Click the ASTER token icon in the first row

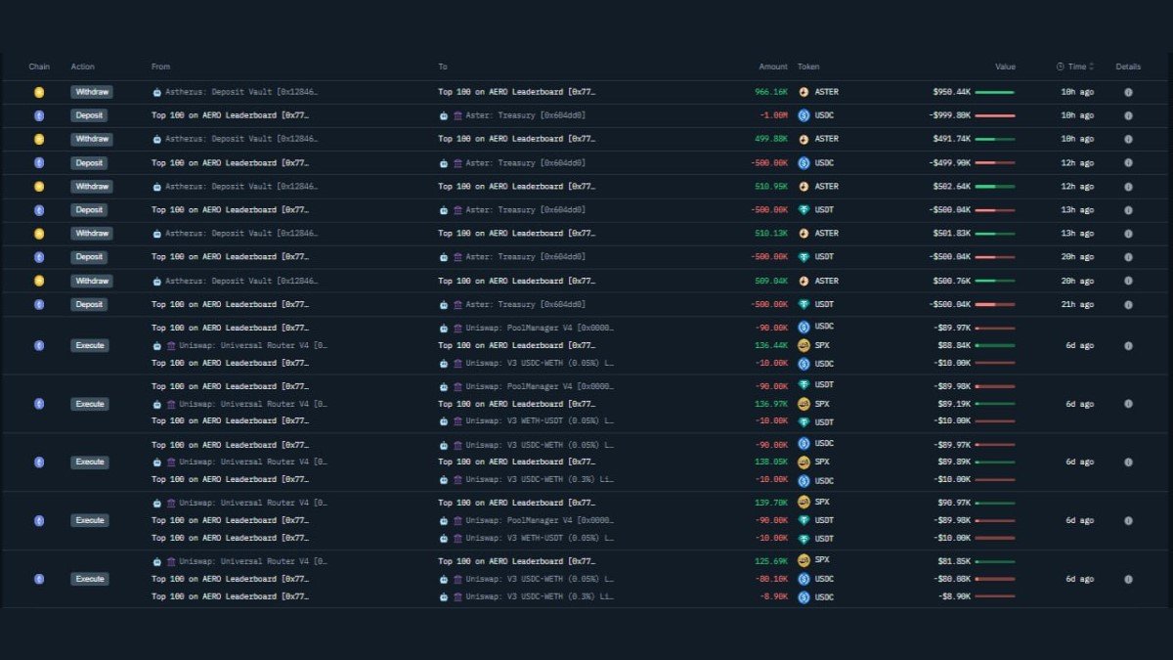click(804, 91)
